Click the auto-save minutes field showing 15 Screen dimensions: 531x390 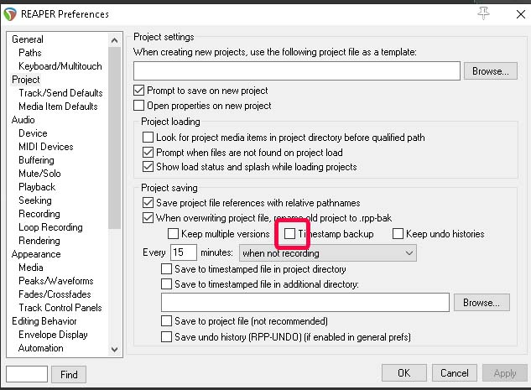coord(183,252)
